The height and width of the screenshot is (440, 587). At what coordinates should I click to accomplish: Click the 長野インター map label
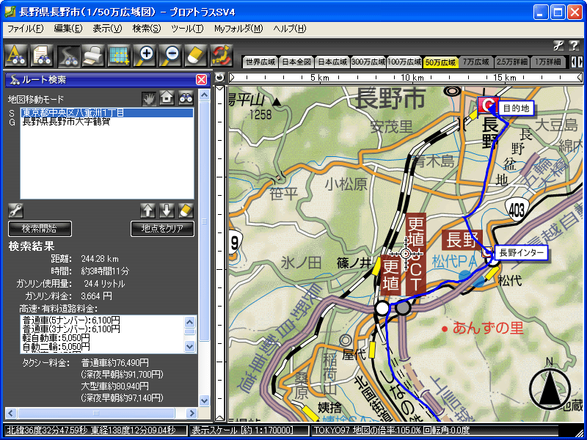(x=521, y=253)
